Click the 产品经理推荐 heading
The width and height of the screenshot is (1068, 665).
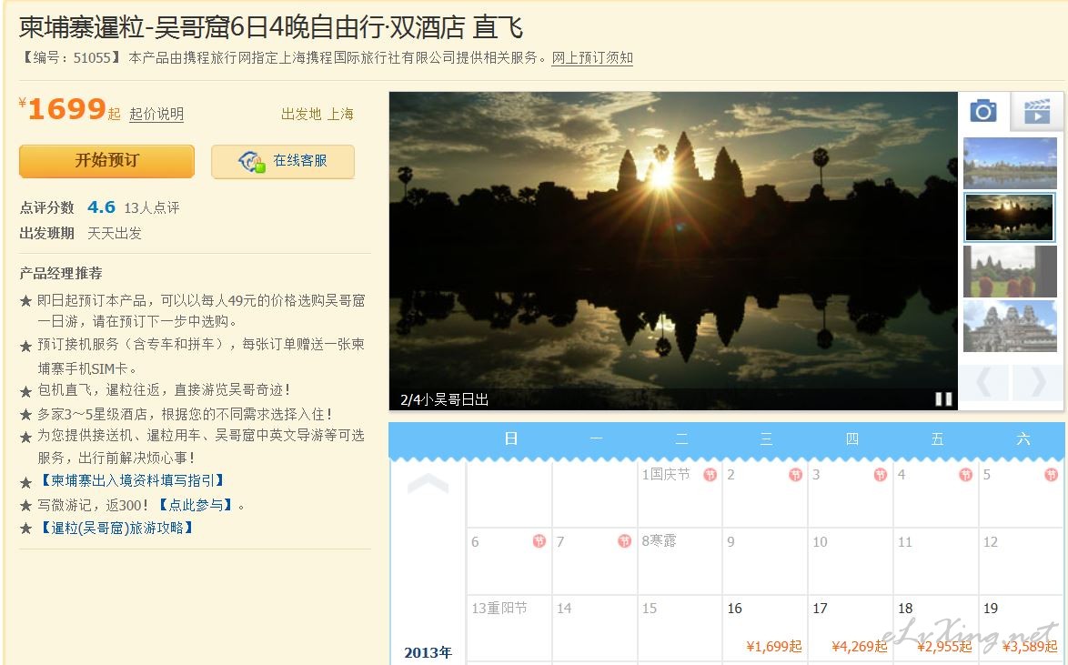(61, 273)
